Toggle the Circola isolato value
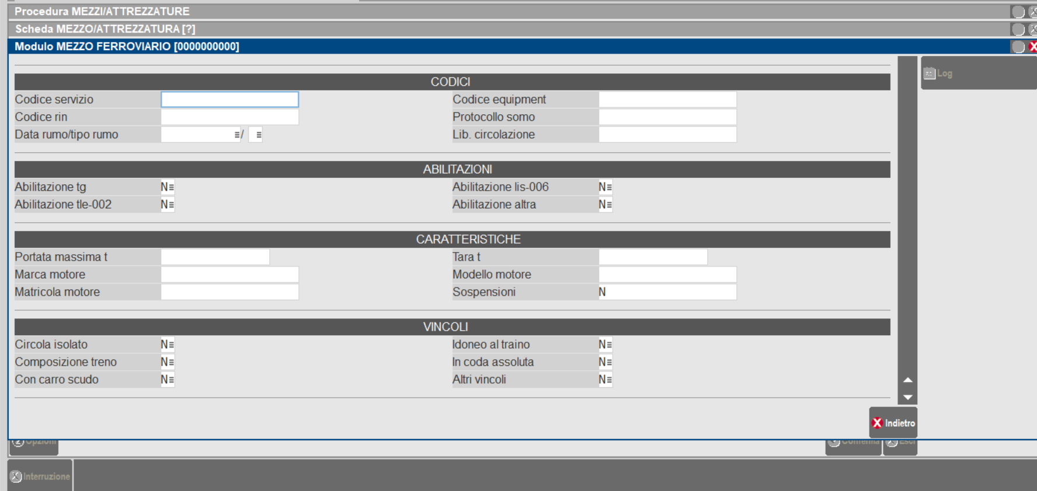 (167, 345)
